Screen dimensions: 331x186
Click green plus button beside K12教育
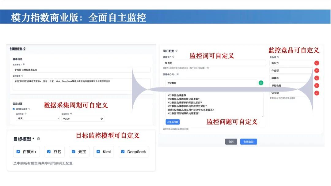pyautogui.click(x=261, y=83)
